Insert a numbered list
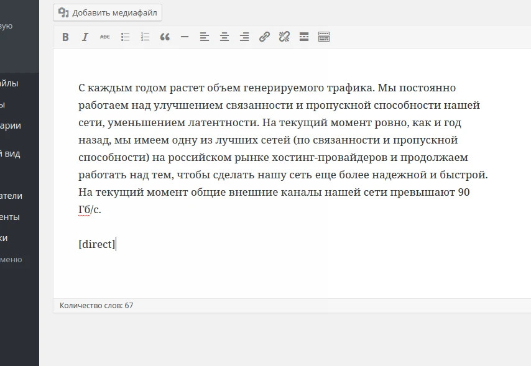Screen dimensions: 531x366 pyautogui.click(x=145, y=37)
